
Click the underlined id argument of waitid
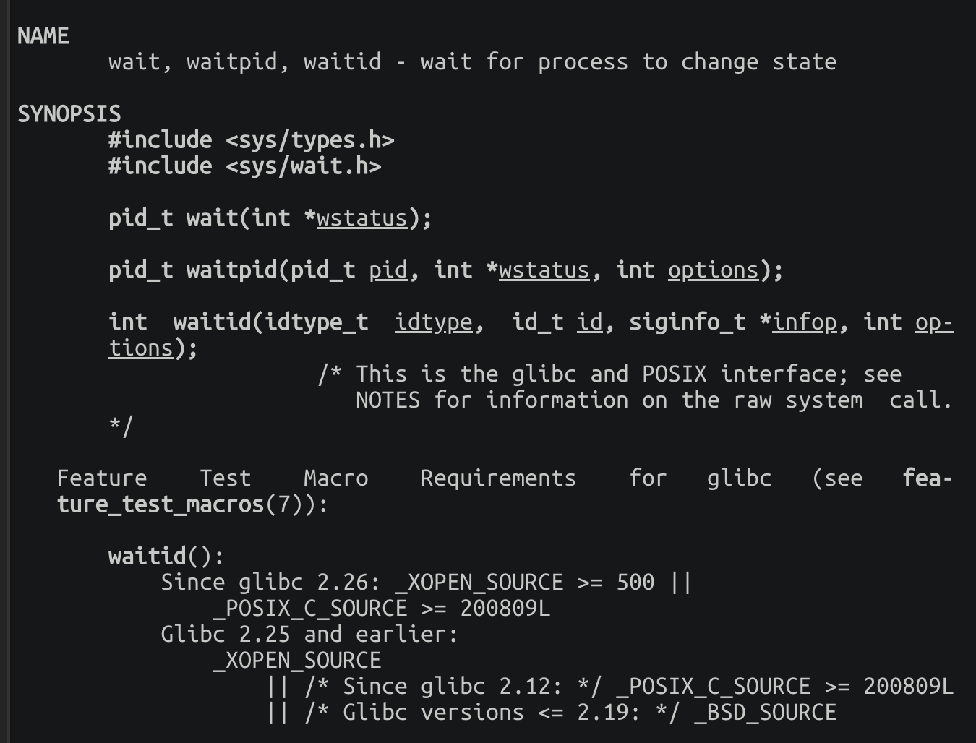coord(590,322)
